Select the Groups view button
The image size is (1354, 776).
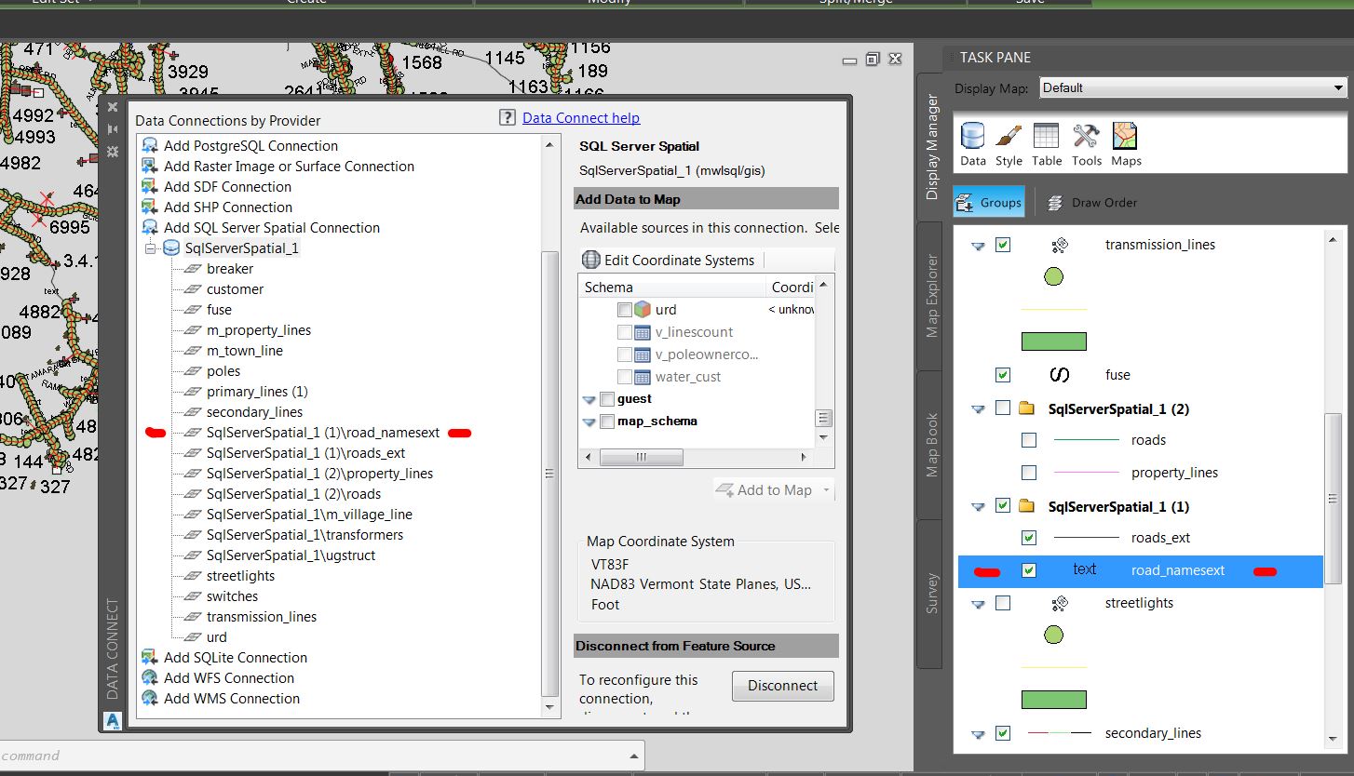[x=988, y=202]
